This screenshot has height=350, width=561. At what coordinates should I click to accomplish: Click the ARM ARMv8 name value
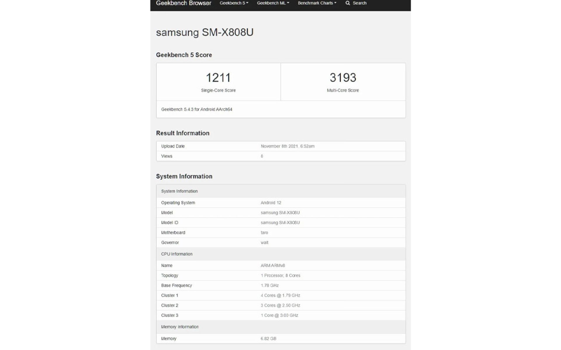(x=273, y=265)
